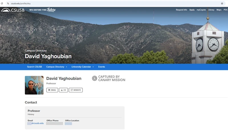228x134 pixels.
Task: Expand the University Calendar dropdown arrow
Action: (x=93, y=67)
